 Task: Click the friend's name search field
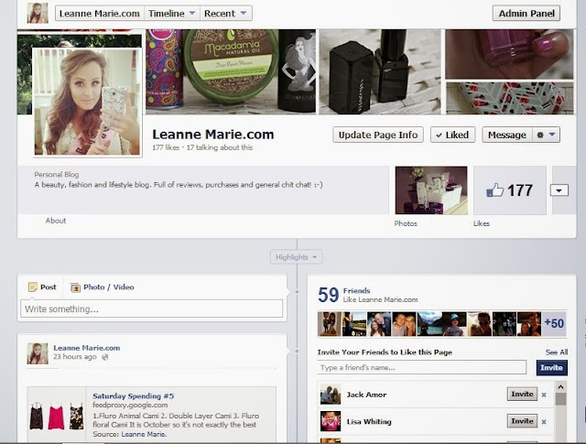click(421, 367)
